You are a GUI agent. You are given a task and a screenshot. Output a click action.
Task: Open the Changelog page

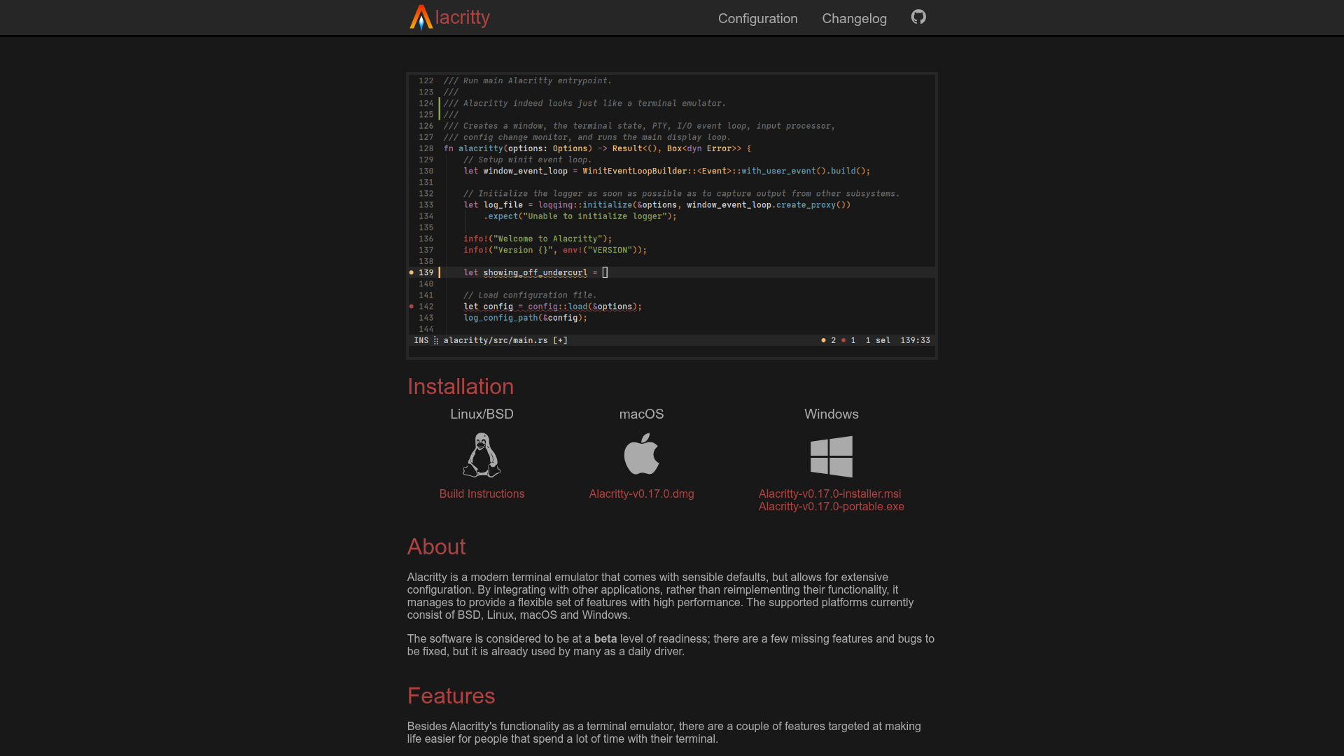854,18
